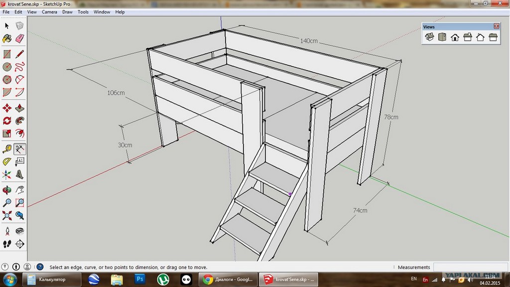
Task: Select the Protractor tool
Action: tap(7, 161)
